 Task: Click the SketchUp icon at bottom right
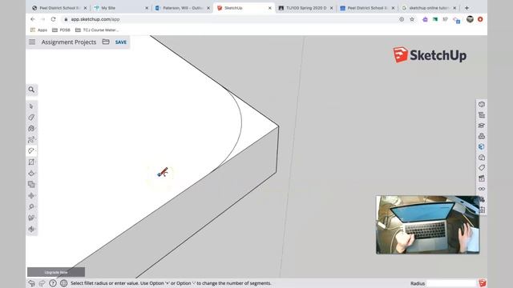[x=483, y=283]
